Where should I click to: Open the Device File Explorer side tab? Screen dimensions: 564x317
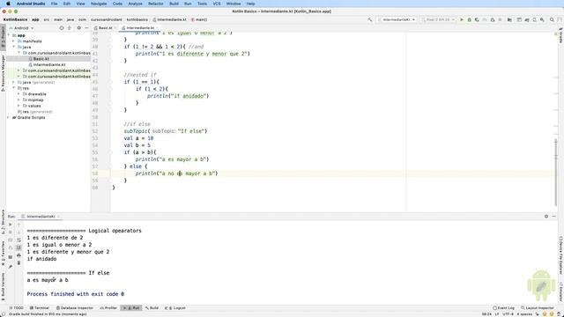[560, 255]
